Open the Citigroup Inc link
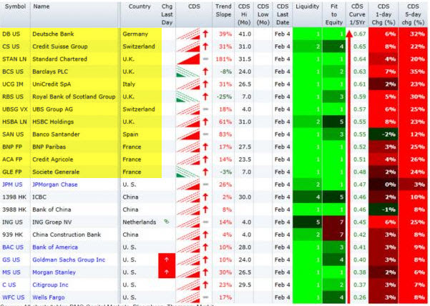The image size is (430, 306). tap(50, 285)
